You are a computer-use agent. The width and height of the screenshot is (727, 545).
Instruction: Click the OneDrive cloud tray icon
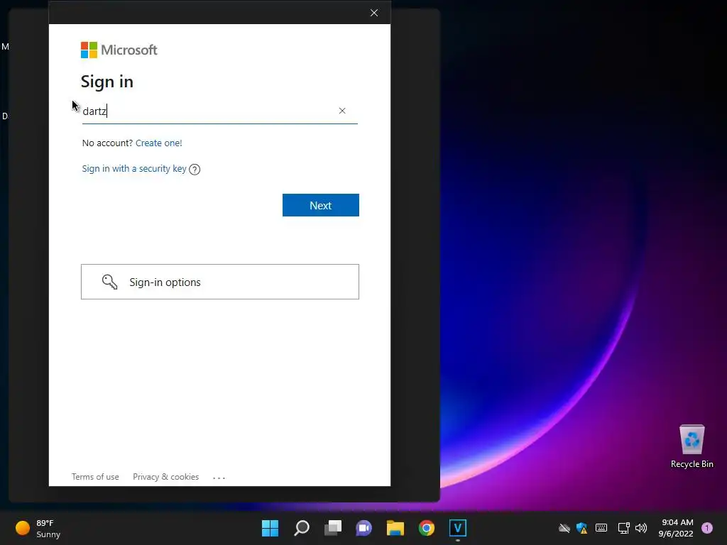click(x=564, y=528)
